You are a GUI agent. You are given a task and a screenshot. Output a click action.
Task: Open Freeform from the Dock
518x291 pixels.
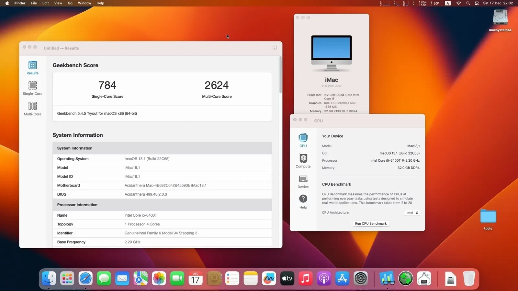[269, 278]
